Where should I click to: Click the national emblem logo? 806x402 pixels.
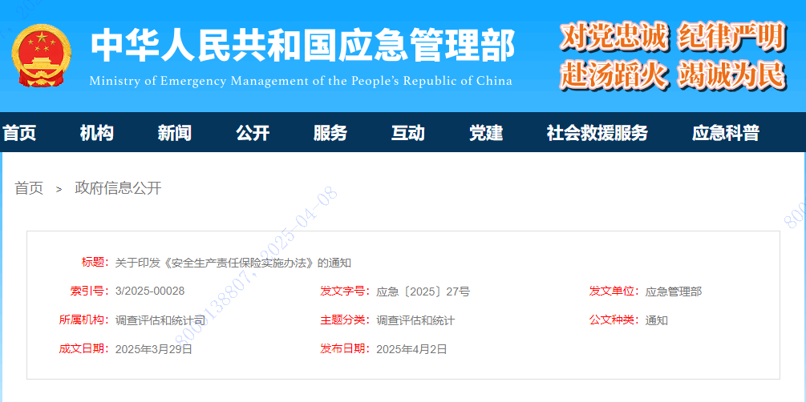pos(41,55)
